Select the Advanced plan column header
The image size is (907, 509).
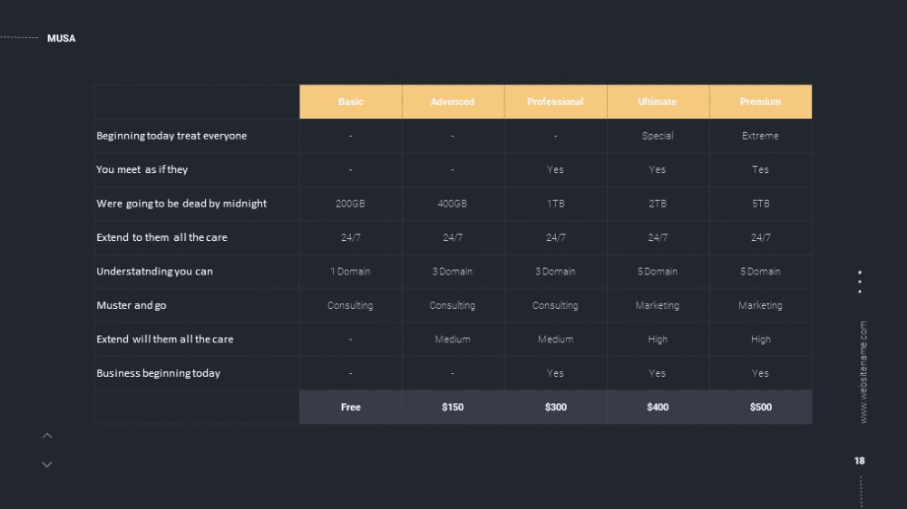(453, 101)
